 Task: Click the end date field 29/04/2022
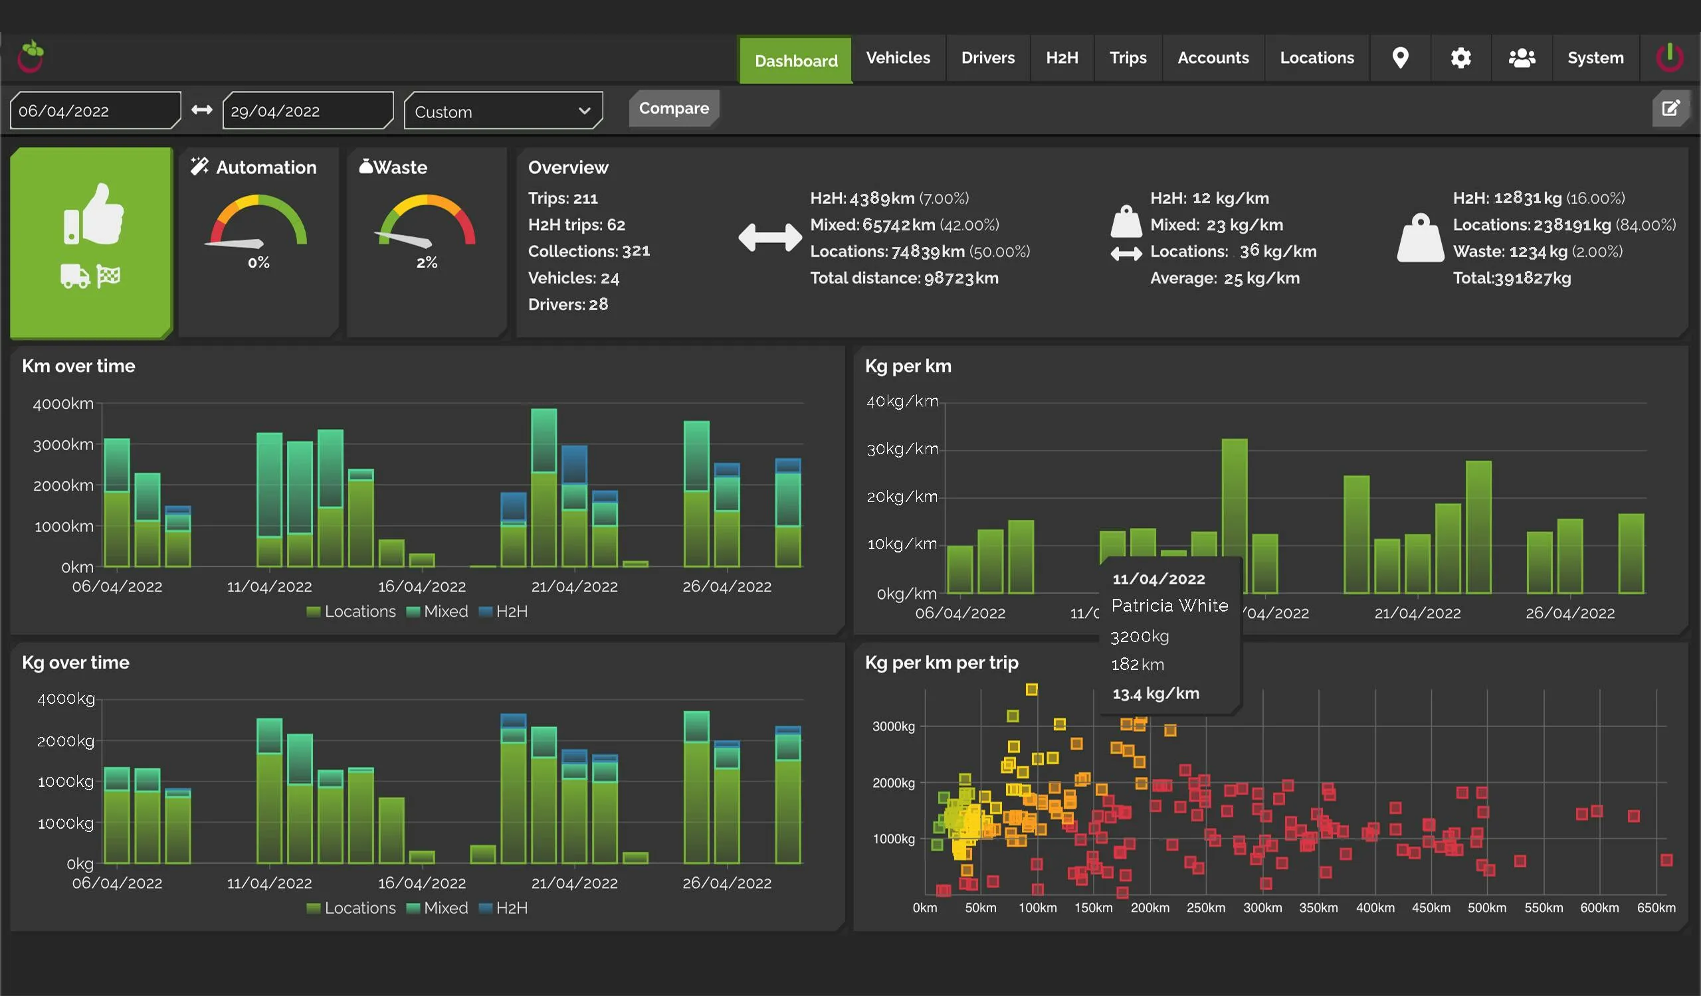[x=308, y=111]
